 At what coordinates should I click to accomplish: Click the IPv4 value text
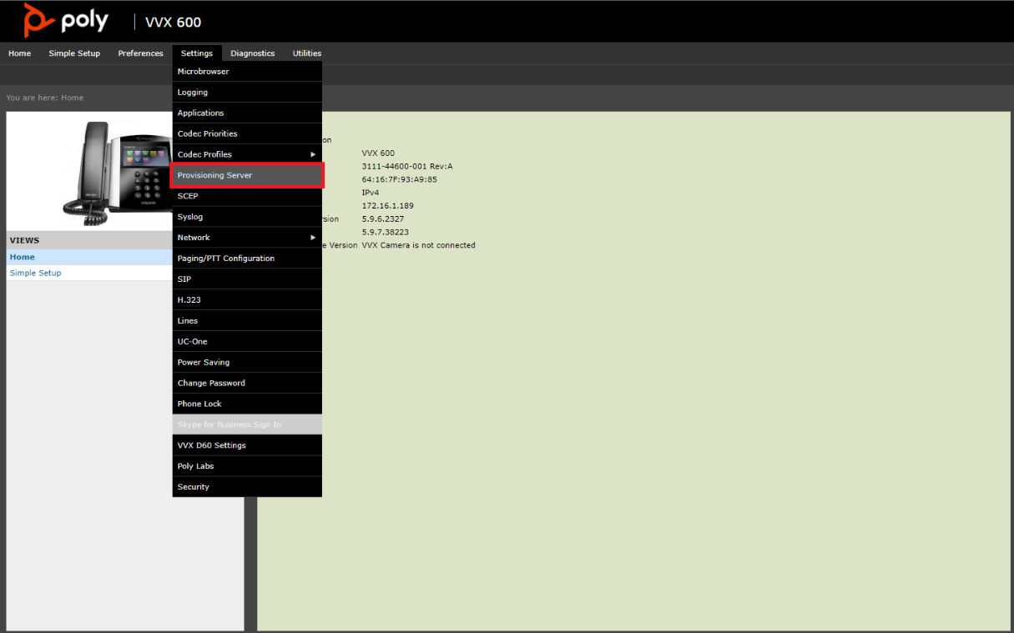point(370,193)
